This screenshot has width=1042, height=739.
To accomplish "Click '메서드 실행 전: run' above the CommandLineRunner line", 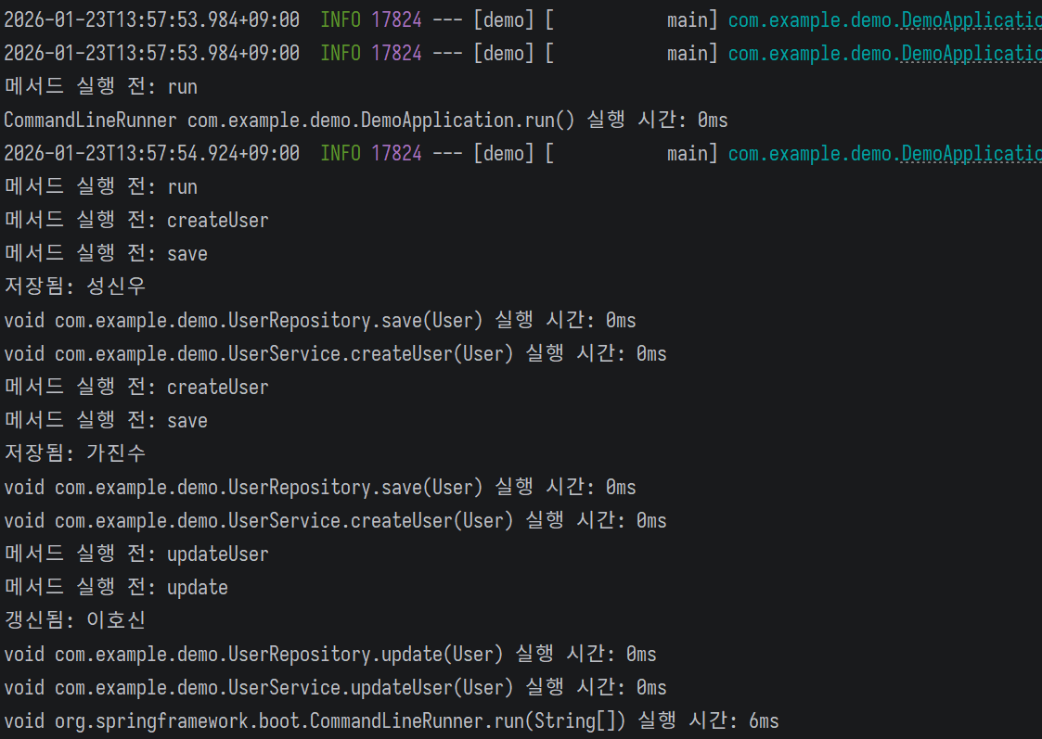I will point(100,87).
